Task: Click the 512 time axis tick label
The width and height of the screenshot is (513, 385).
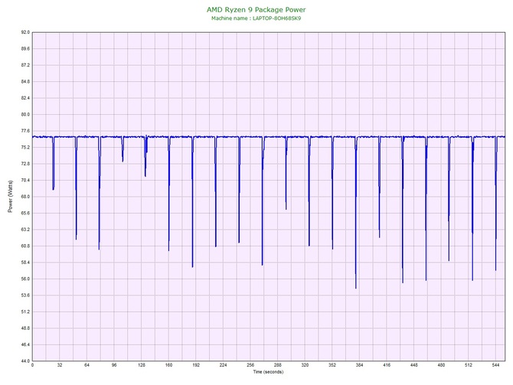Action: 469,365
